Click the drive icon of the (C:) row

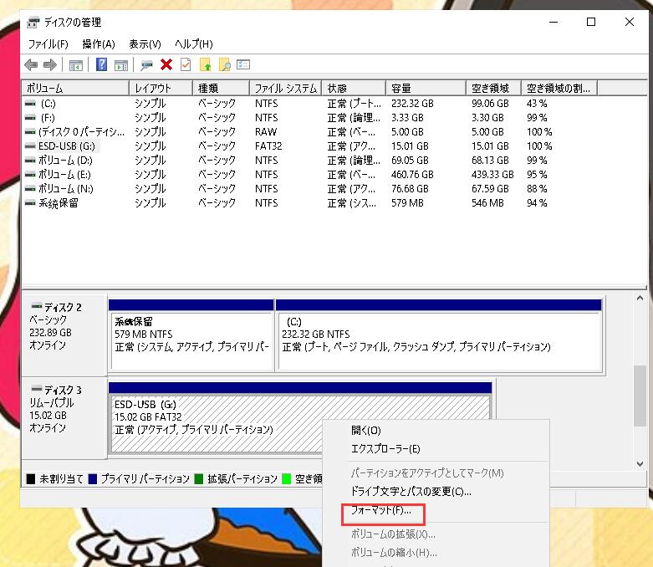(x=30, y=104)
